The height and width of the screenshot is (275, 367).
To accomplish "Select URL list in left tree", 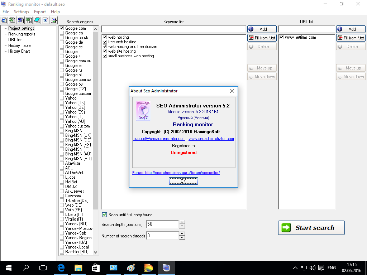I will tap(15, 40).
